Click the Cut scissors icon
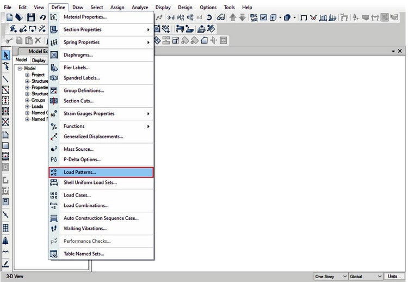This screenshot has height=282, width=408. [9, 40]
